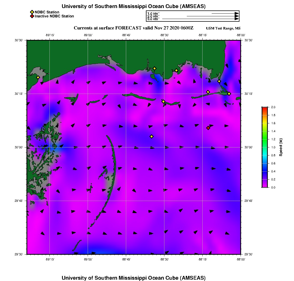Click the red top of the speed color bar
Image resolution: width=294 pixels, height=281 pixels.
(x=265, y=108)
